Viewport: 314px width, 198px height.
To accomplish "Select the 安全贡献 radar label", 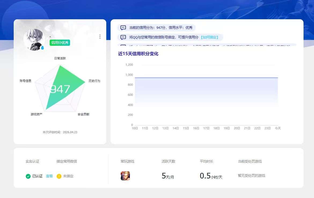I will coord(83,114).
